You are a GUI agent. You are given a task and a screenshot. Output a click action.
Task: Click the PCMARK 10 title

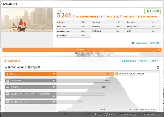tap(10, 4)
